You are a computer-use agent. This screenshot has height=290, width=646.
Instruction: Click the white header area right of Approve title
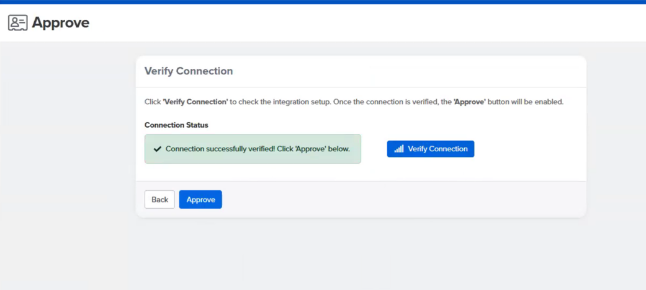click(x=372, y=23)
